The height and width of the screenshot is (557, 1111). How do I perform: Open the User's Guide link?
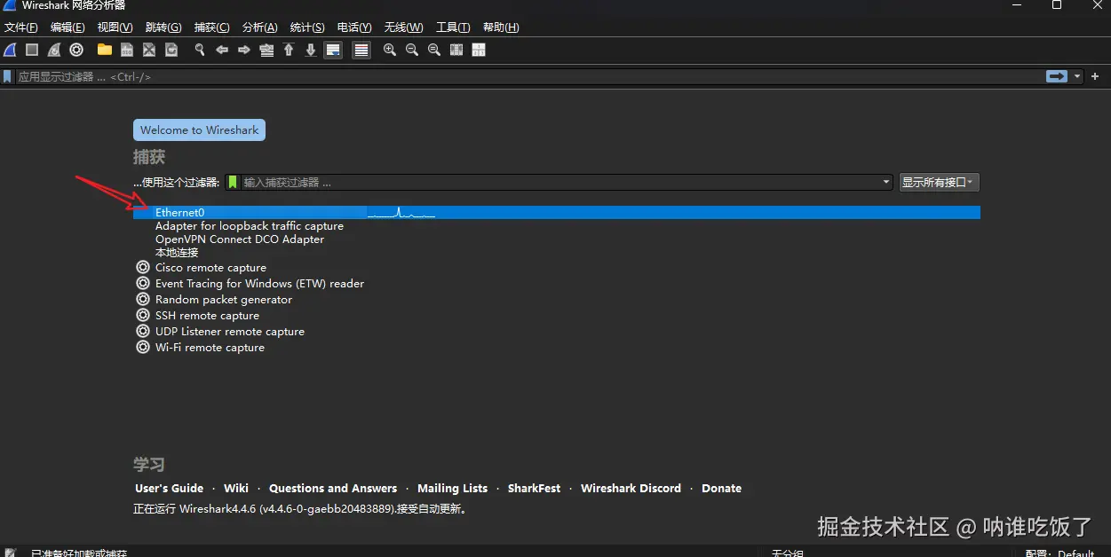point(170,489)
